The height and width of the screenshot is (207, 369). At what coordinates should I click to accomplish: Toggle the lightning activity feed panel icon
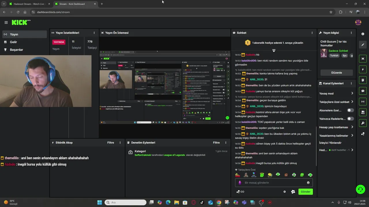(x=363, y=69)
